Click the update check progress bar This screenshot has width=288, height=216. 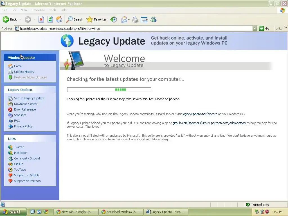click(x=109, y=89)
